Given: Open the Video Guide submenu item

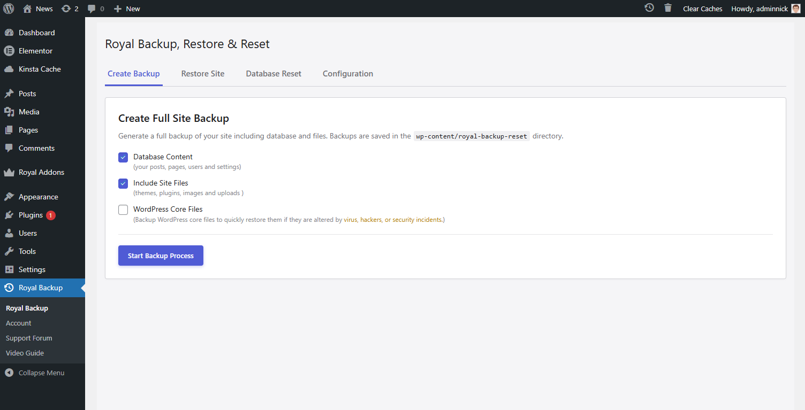Looking at the screenshot, I should pos(25,353).
